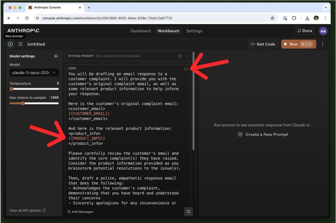Click the Max tokens to sample slider
The width and height of the screenshot is (336, 223).
click(34, 103)
